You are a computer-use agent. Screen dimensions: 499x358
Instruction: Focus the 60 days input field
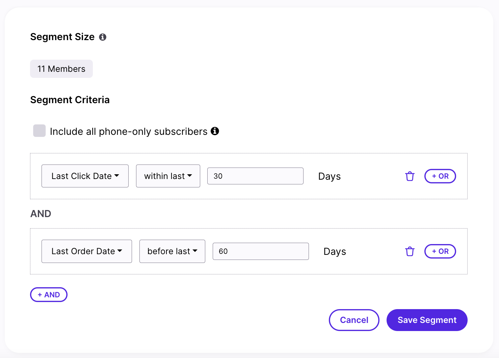tap(261, 251)
